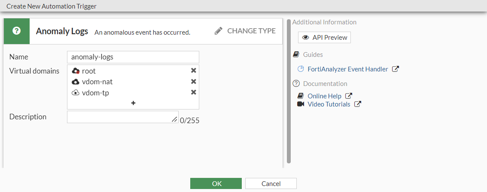
Task: Open FortiAnalyzer Event Handler guide
Action: 348,69
